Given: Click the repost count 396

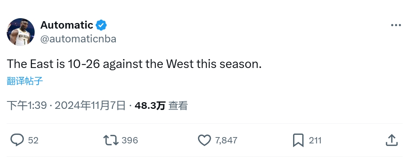Looking at the screenshot, I should (x=130, y=140).
